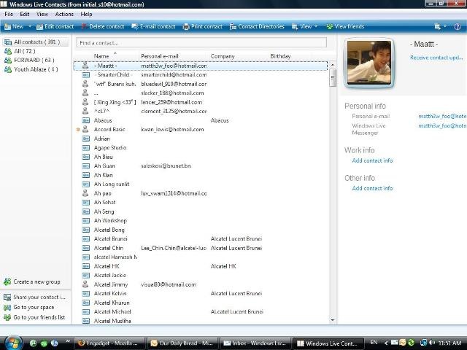The height and width of the screenshot is (350, 467).
Task: Open the Edit menu
Action: tap(24, 14)
